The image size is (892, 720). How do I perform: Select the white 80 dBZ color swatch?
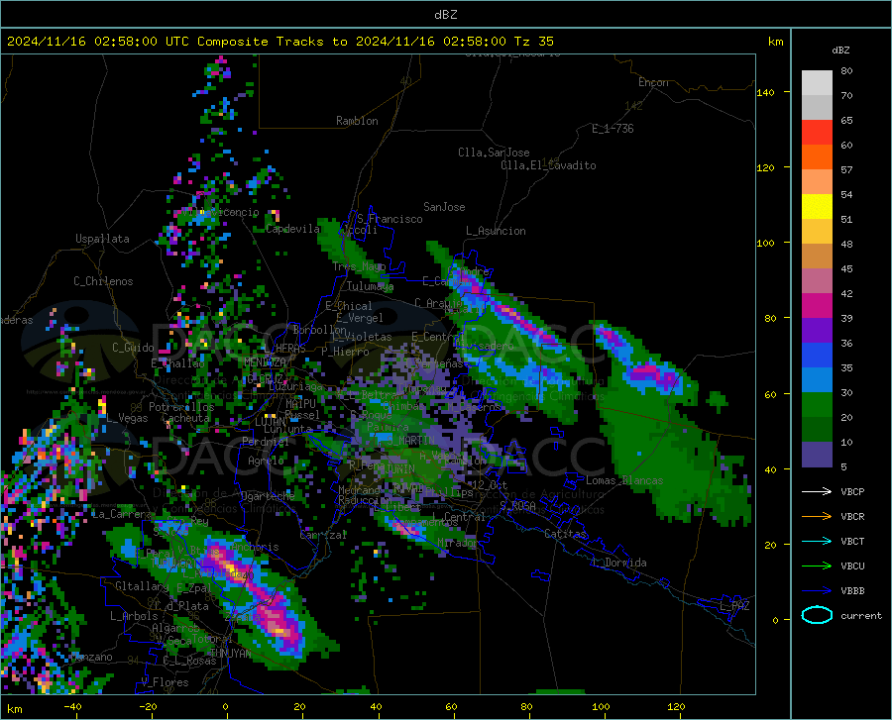point(817,82)
